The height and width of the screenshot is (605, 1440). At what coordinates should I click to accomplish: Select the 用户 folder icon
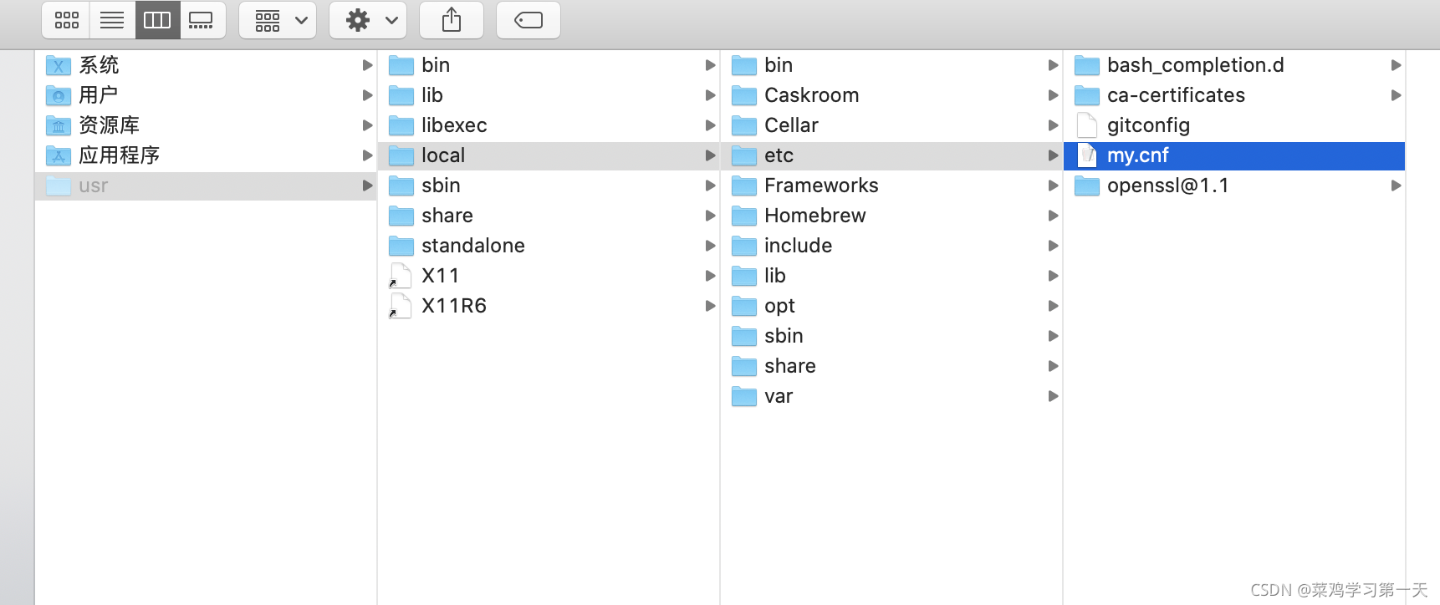point(59,95)
